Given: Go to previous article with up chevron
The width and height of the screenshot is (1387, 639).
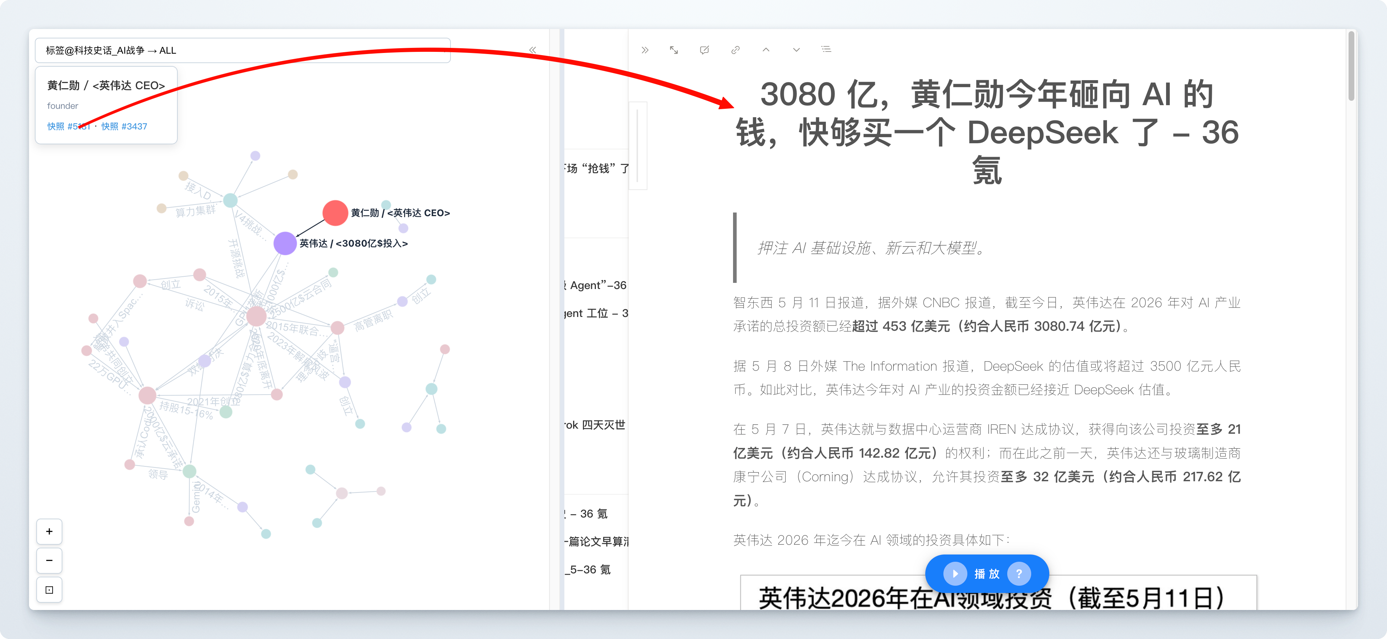Looking at the screenshot, I should [x=766, y=50].
